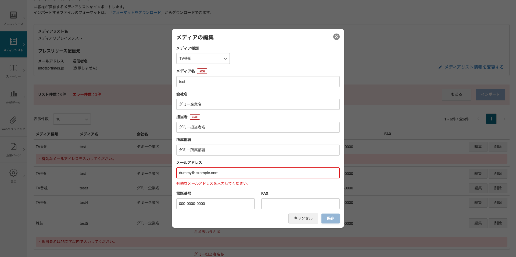The width and height of the screenshot is (516, 257).
Task: Click the pencil icon beside メディアリスト情報を変更する
Action: [x=440, y=67]
